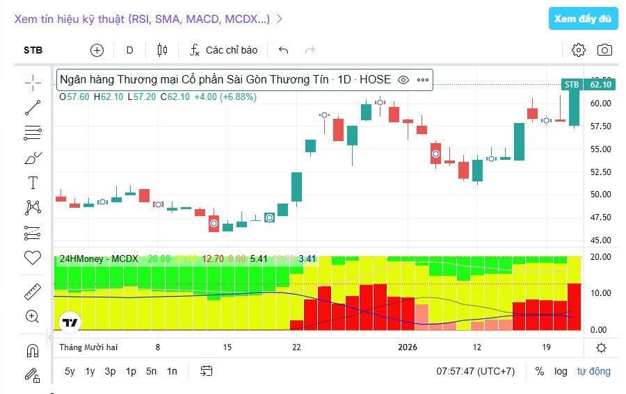The height and width of the screenshot is (394, 626).
Task: Select the trend line drawing tool
Action: click(x=33, y=108)
